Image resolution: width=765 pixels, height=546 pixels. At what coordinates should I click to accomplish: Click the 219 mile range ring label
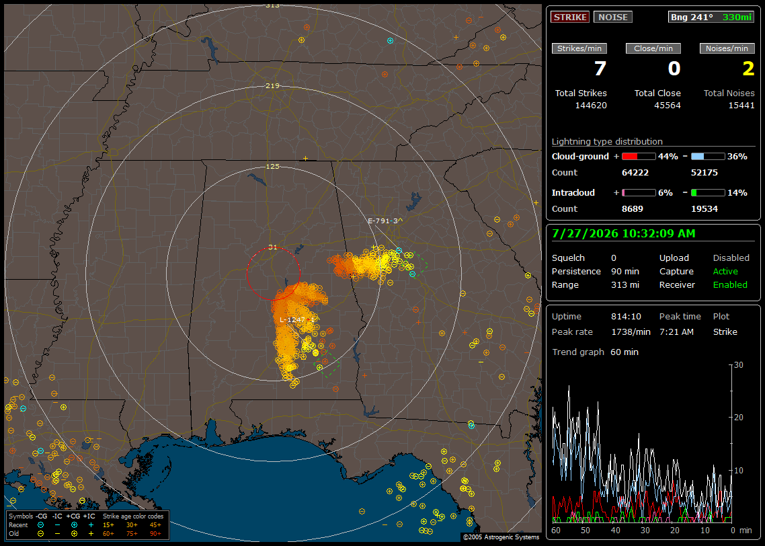[x=272, y=86]
